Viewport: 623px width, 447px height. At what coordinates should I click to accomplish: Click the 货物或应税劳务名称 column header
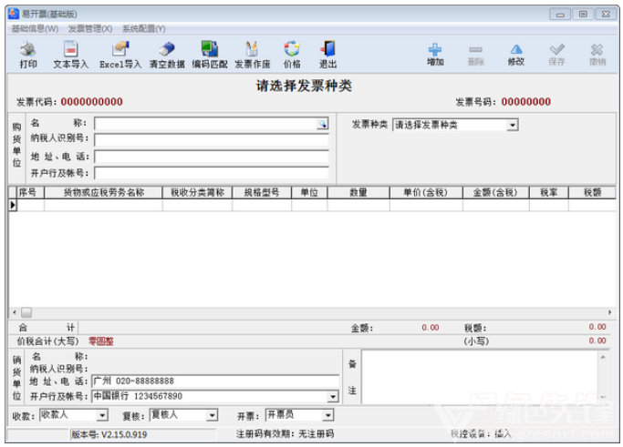103,192
